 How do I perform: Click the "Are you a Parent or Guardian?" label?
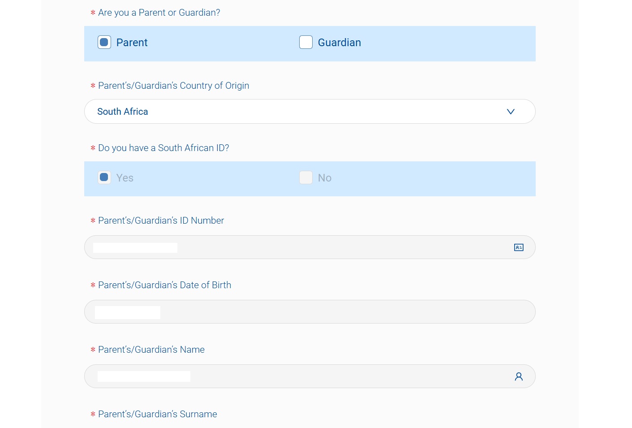[159, 13]
